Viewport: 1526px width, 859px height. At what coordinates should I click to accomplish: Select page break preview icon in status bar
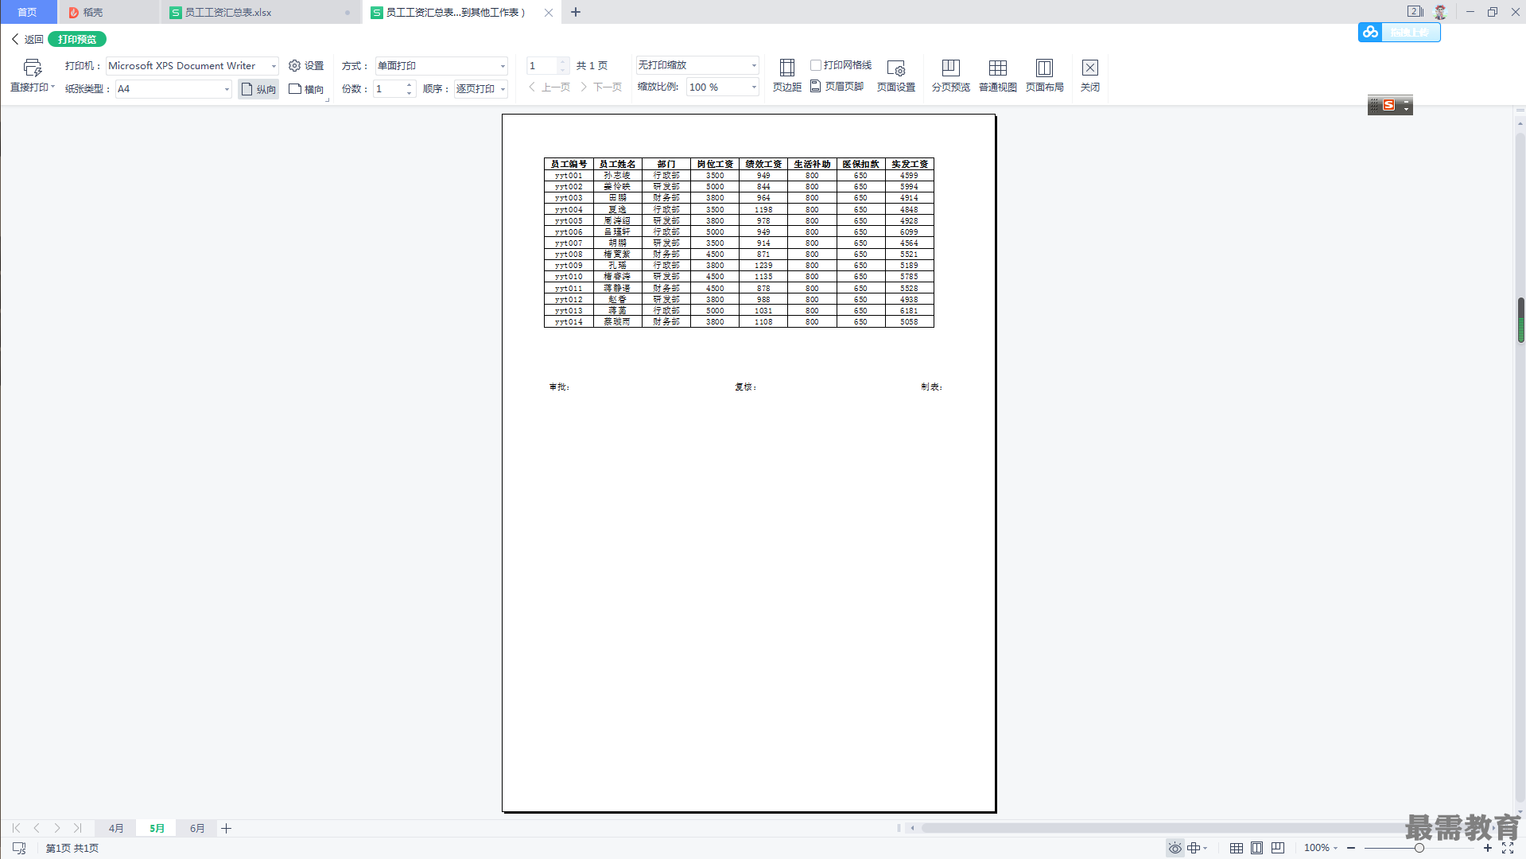1278,848
